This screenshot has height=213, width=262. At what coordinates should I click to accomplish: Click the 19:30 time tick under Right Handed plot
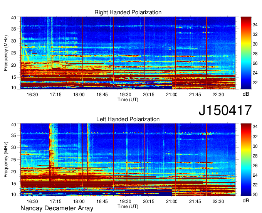tap(125, 95)
